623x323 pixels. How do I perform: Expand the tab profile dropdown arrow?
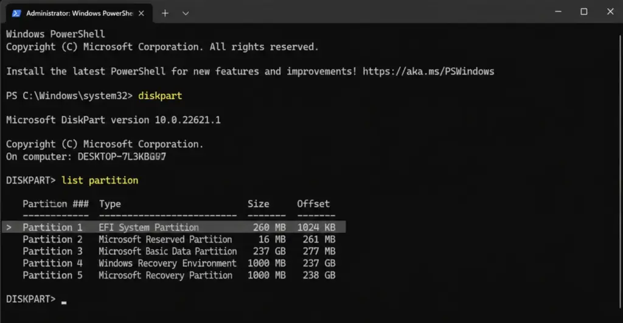tap(186, 13)
